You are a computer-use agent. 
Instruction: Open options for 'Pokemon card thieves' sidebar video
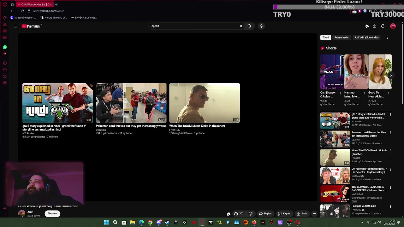(x=390, y=133)
